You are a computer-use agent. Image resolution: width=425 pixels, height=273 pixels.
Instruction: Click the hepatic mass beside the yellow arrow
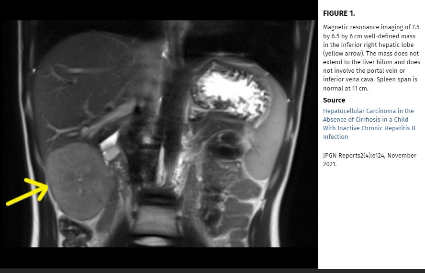tap(80, 181)
